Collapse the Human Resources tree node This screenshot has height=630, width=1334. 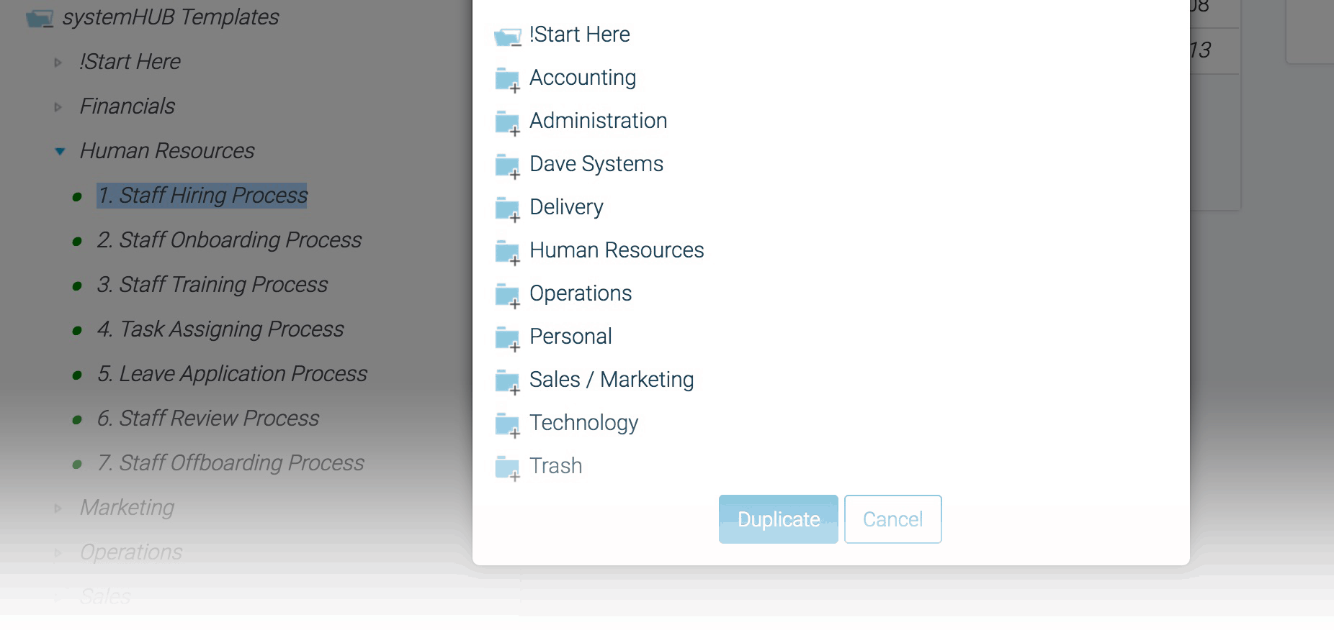tap(60, 151)
